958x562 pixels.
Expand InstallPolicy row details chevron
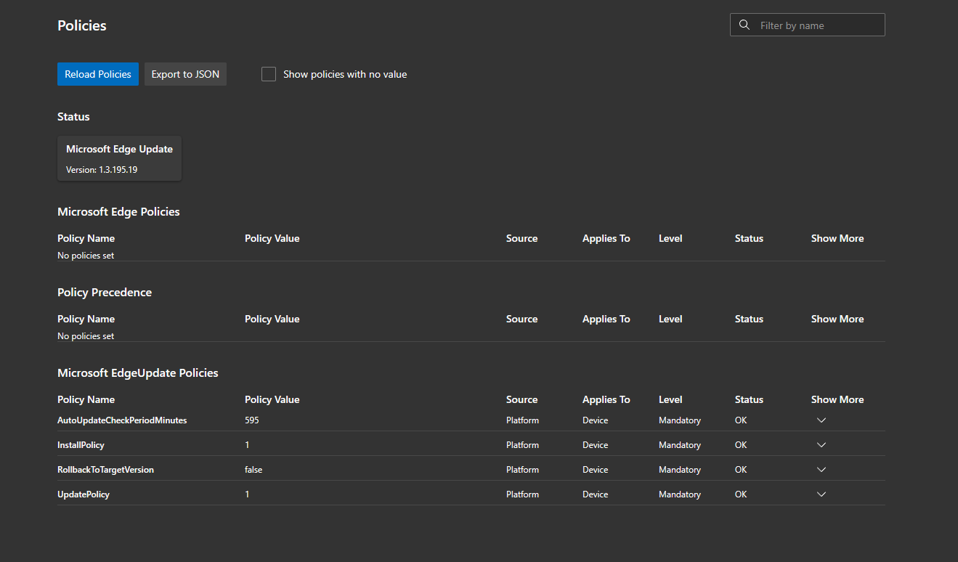pos(821,445)
